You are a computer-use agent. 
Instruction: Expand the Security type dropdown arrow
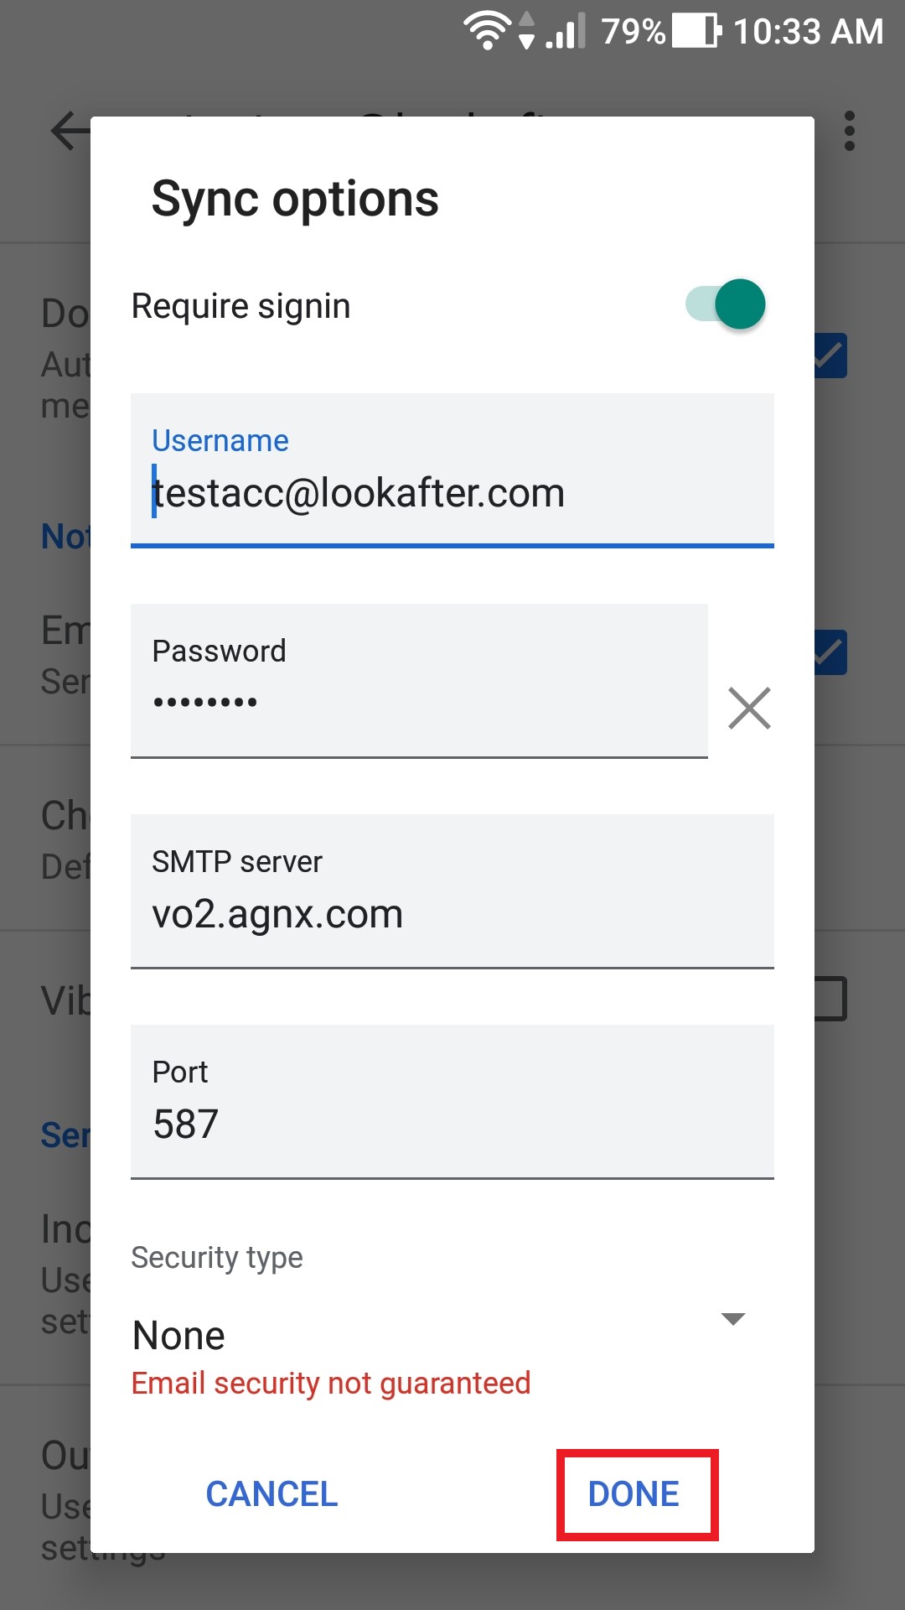(733, 1319)
